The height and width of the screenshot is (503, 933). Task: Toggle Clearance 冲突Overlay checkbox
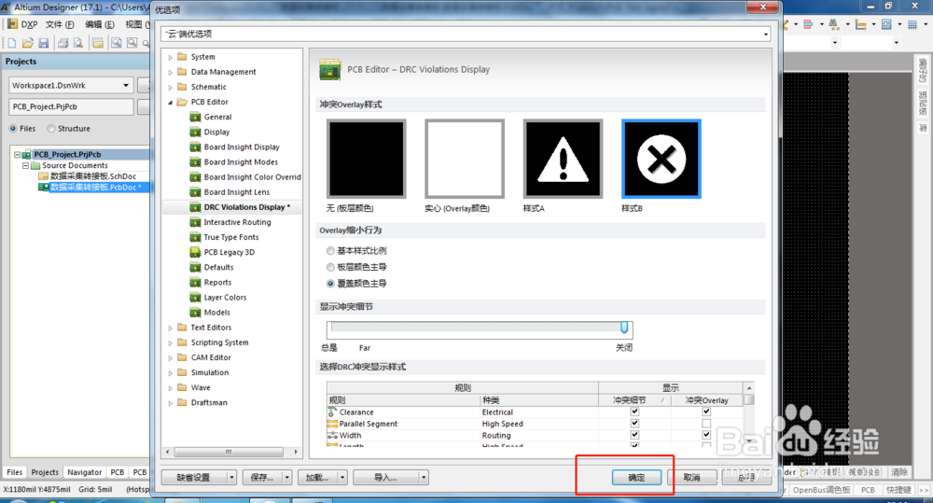tap(706, 412)
